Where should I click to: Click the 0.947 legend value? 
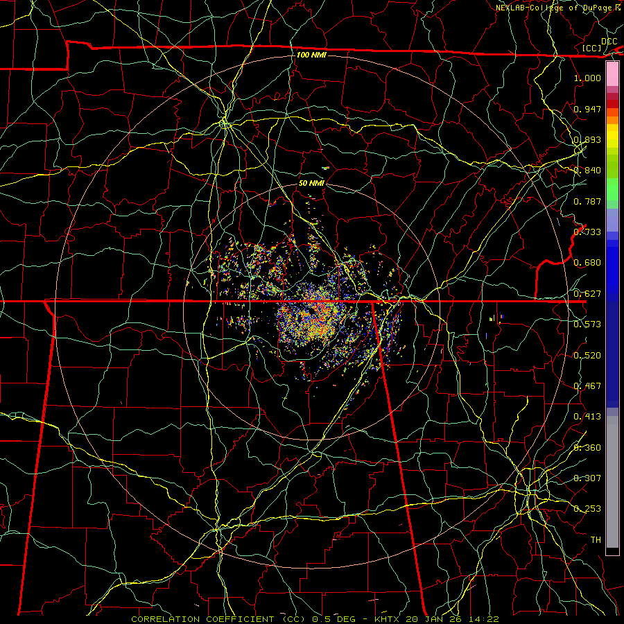click(587, 109)
